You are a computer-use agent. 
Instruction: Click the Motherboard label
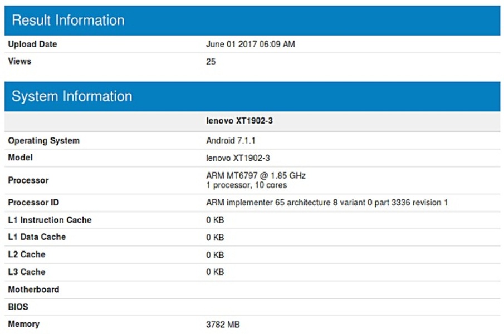pos(34,289)
